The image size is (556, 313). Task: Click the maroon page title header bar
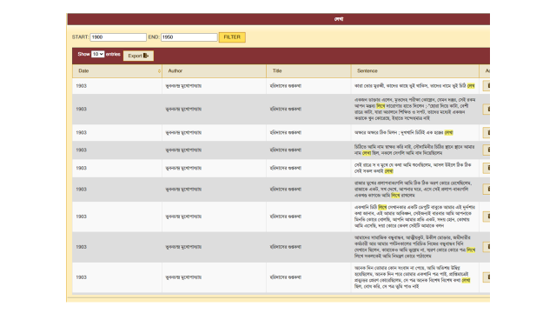click(279, 19)
